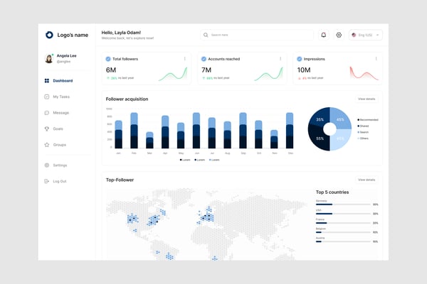Click the Groups star icon
The image size is (427, 284).
tap(47, 145)
